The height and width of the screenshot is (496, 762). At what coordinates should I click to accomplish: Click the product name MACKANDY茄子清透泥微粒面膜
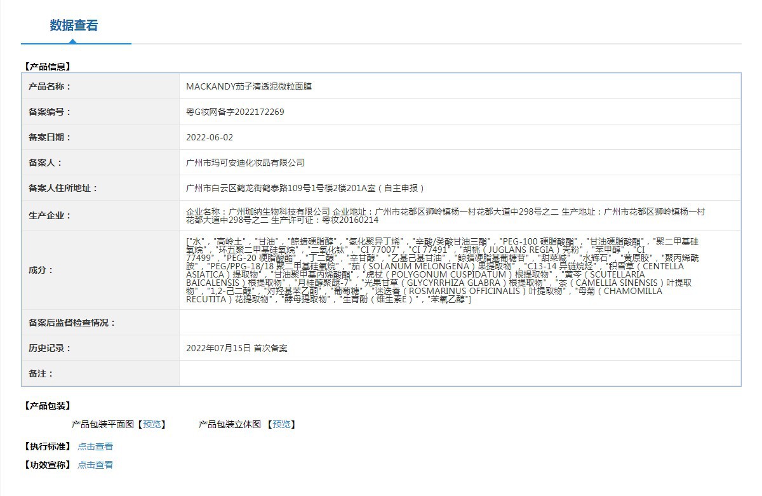coord(249,86)
